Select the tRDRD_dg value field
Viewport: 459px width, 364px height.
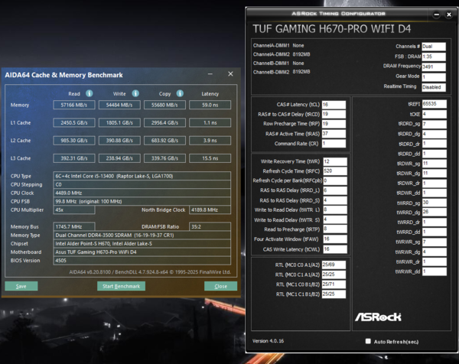(x=435, y=134)
